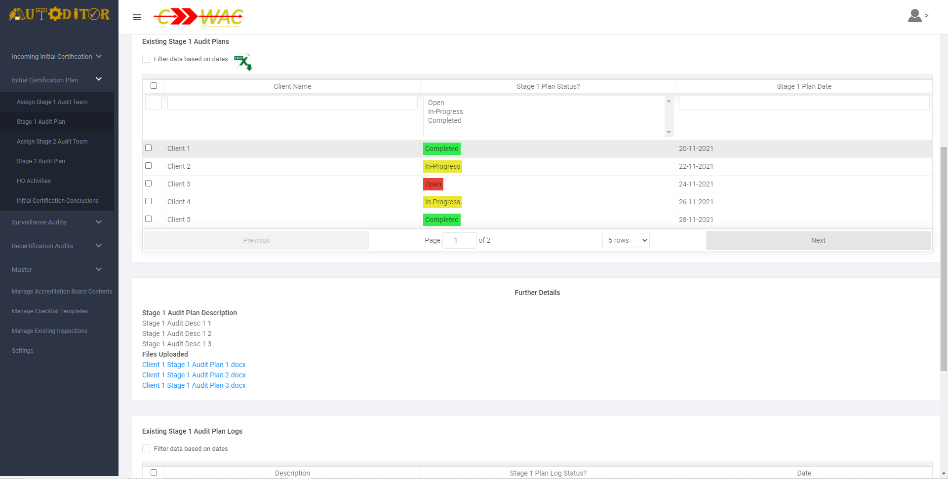Screen dimensions: 948x479
Task: Check the select-all box in plans table header
Action: [154, 86]
